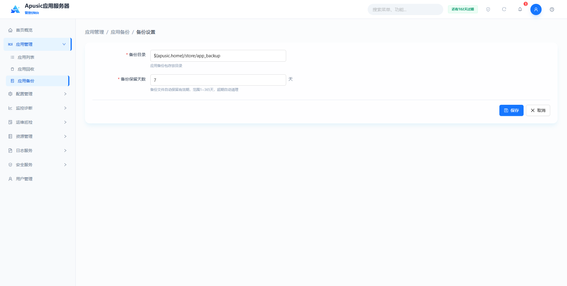
Task: Focus the 备份保留天数 input field
Action: coord(218,80)
